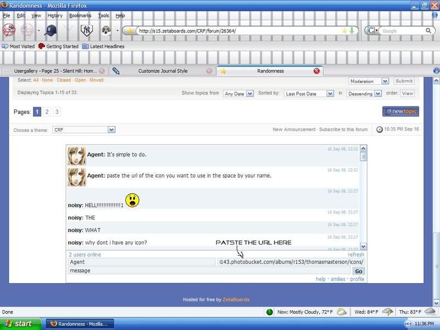
Task: Open the Bookmarks menu
Action: [x=80, y=16]
